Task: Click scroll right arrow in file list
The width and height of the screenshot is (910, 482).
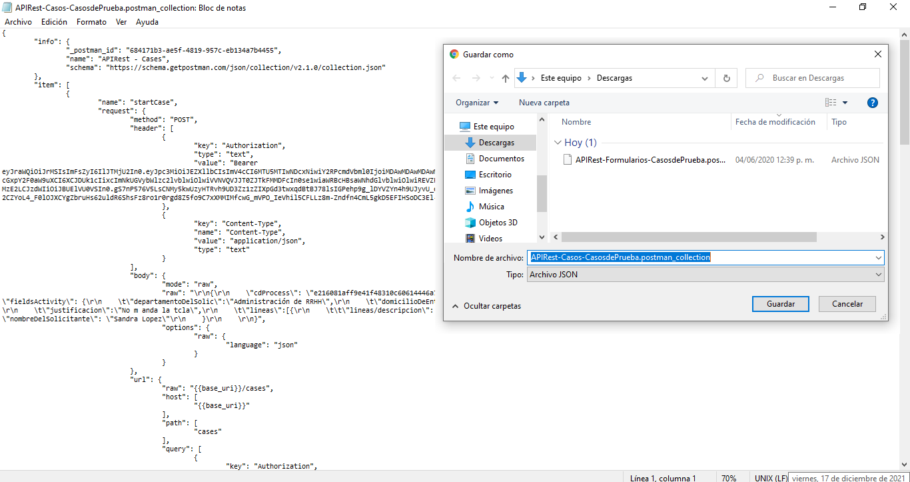Action: click(882, 237)
